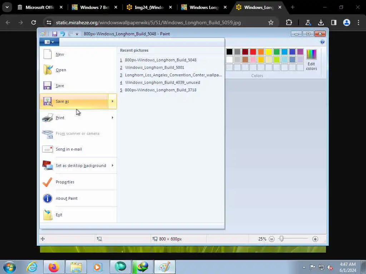Image resolution: width=366 pixels, height=274 pixels.
Task: Open the browser three-dot menu
Action: 358,22
